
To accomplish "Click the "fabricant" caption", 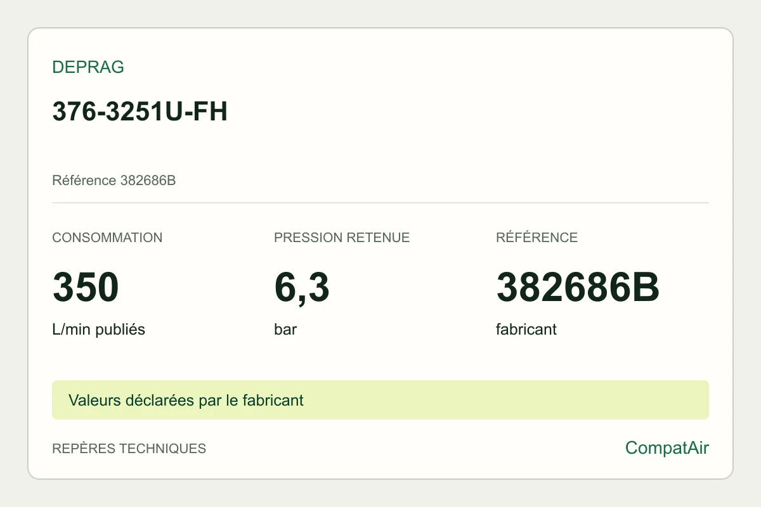I will pos(526,330).
